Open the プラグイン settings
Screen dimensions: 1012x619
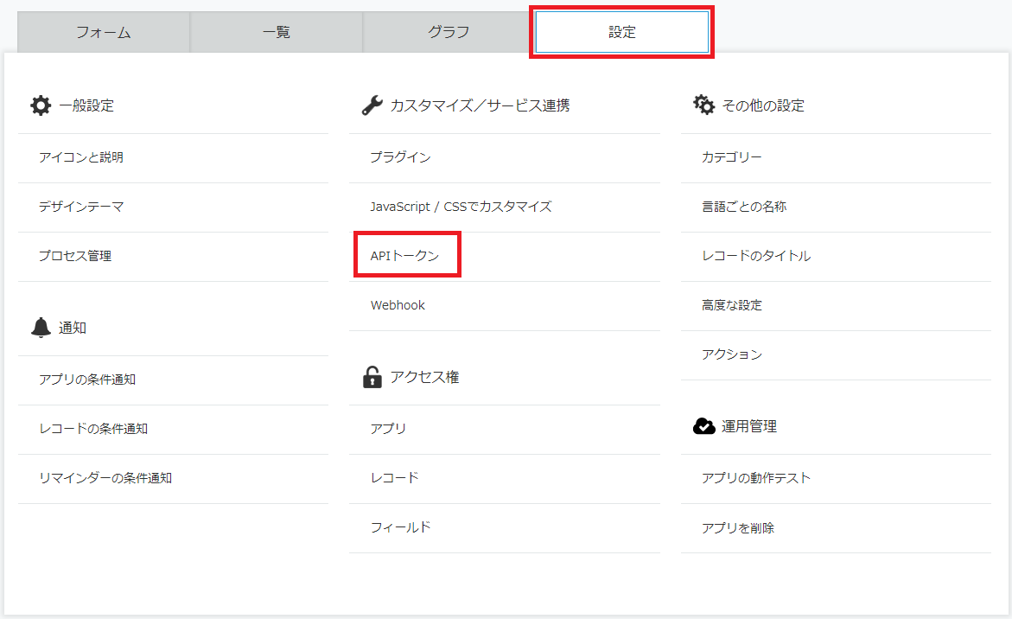(400, 157)
